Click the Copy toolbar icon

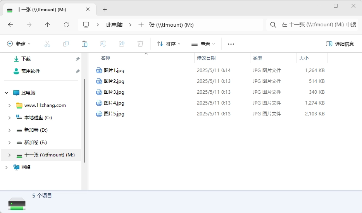[66, 44]
